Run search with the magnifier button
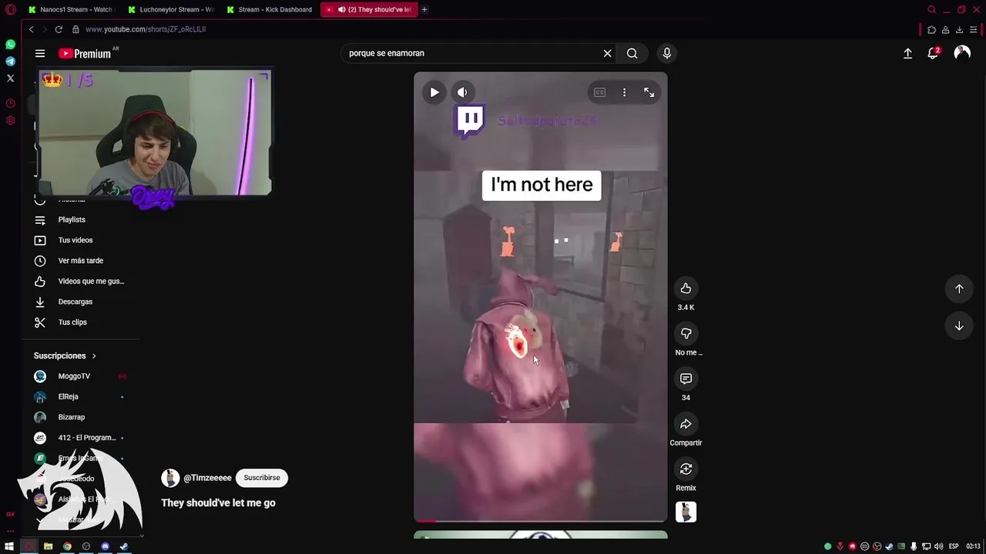986x554 pixels. tap(632, 53)
